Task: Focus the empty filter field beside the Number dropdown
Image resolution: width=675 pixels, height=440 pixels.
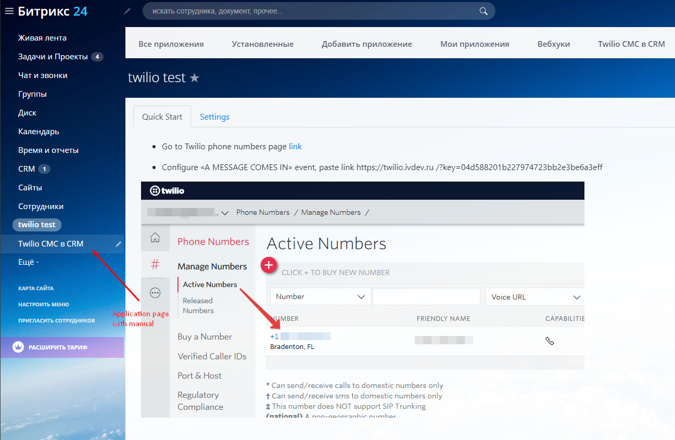Action: point(426,296)
